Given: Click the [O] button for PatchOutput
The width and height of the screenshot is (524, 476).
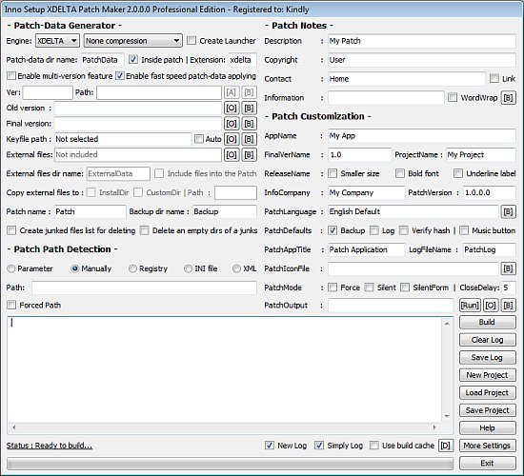Looking at the screenshot, I should (491, 305).
